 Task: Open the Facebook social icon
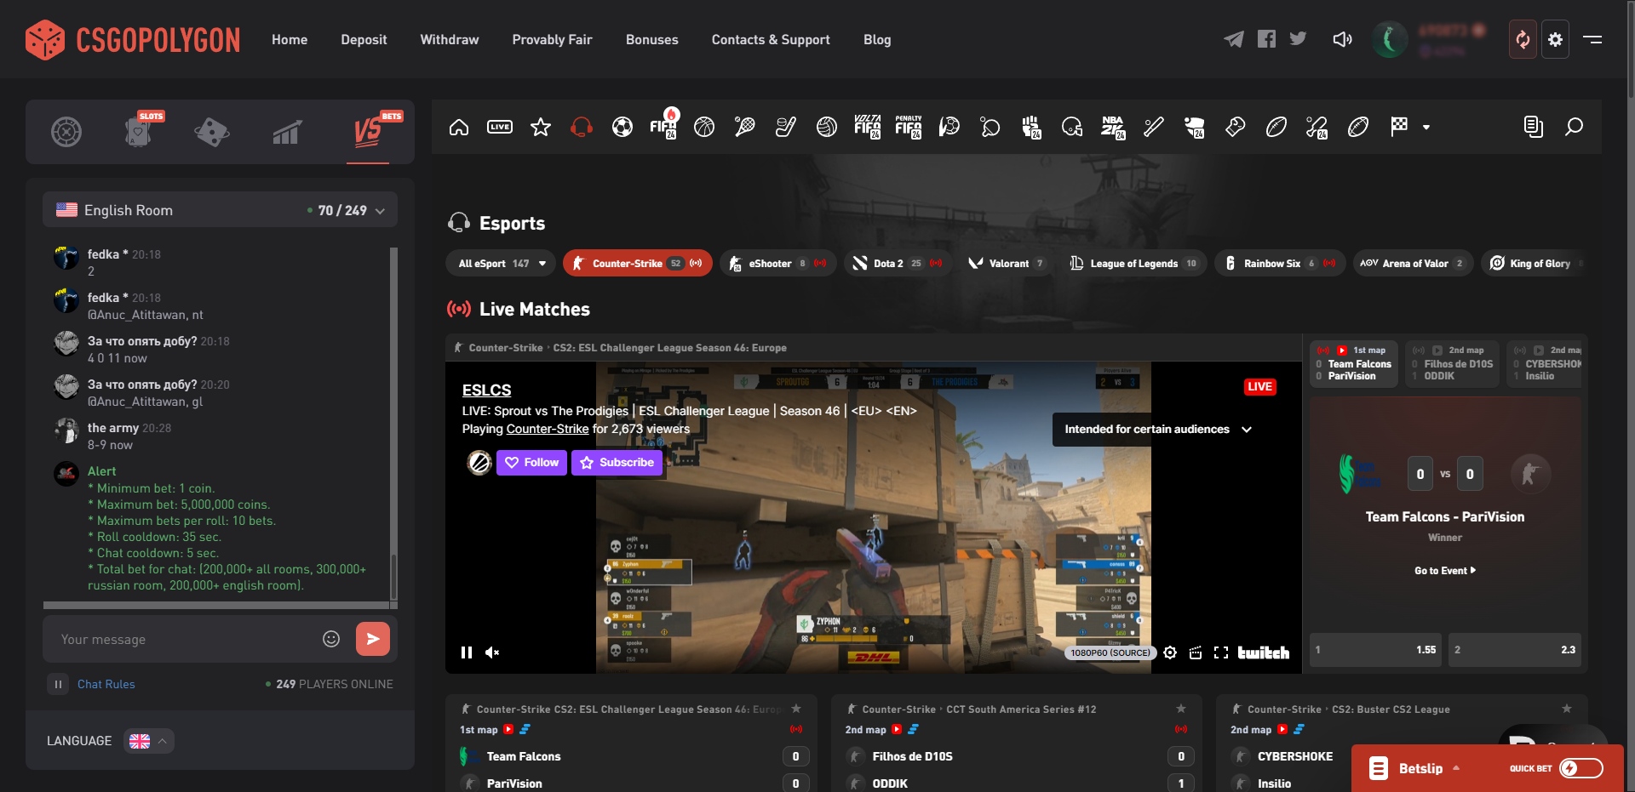[x=1267, y=39]
